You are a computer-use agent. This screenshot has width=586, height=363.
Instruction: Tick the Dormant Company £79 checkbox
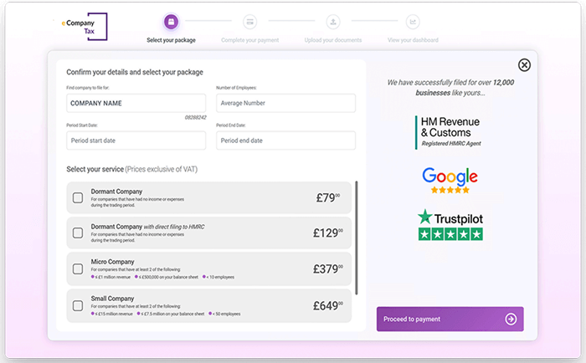click(78, 197)
